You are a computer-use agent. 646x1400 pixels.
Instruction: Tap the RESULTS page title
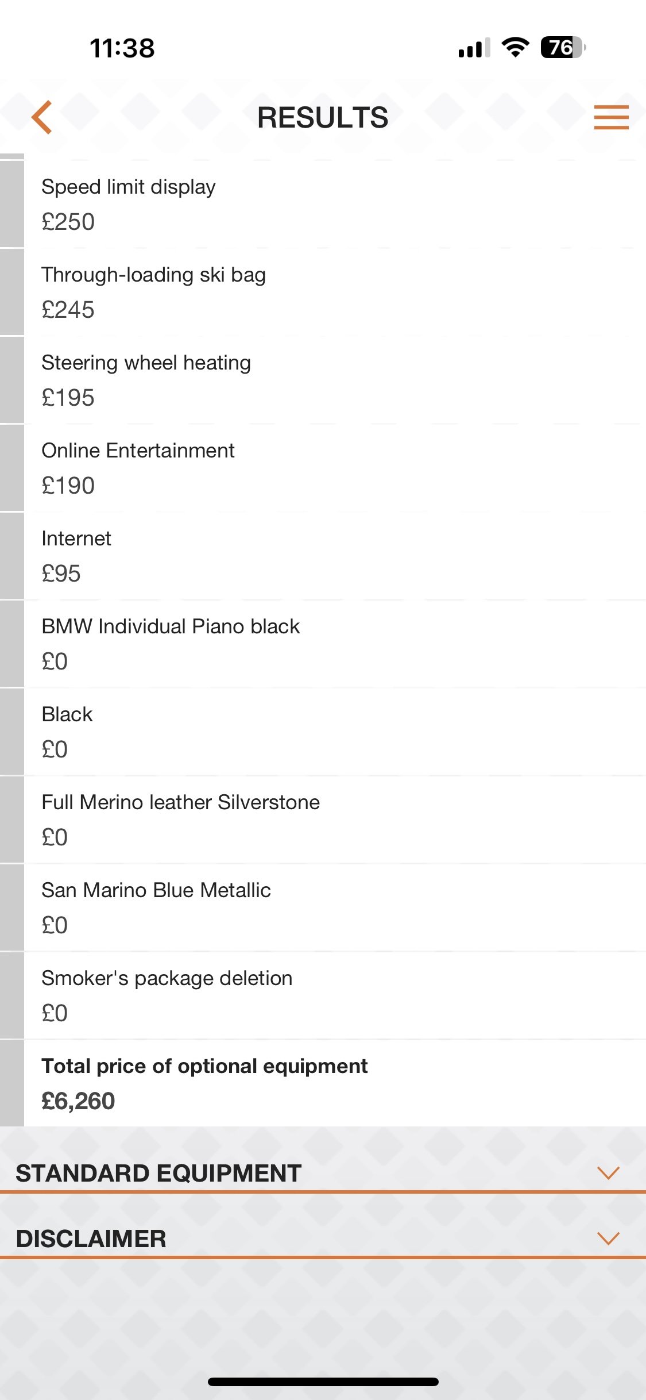[x=323, y=117]
